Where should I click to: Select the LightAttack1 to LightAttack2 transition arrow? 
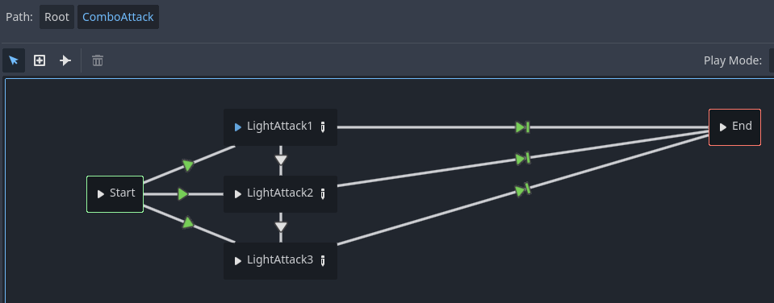281,160
